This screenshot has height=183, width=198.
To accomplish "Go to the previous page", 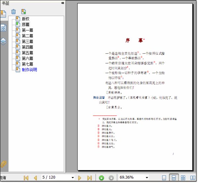I will (36, 178).
